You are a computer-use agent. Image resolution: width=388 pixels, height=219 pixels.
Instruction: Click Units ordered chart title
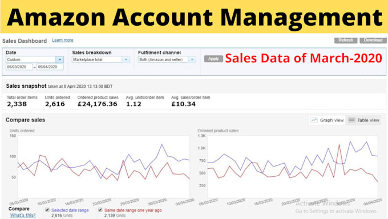[x=22, y=131]
